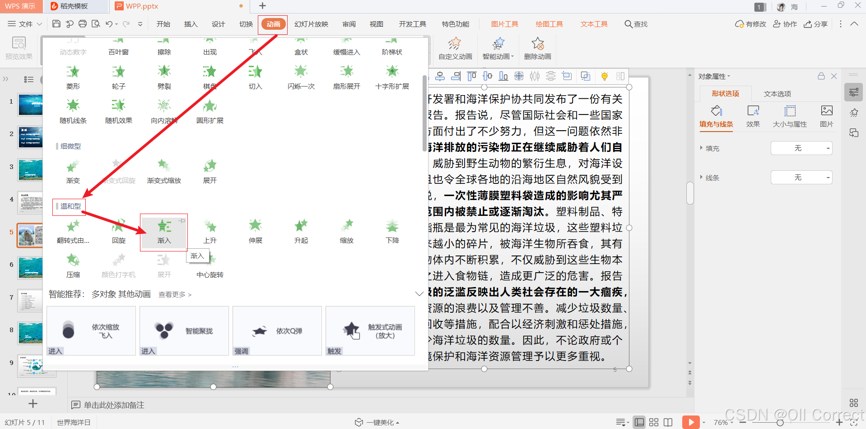The image size is (866, 429).
Task: Open the 大小与属性 properties section
Action: tap(789, 116)
